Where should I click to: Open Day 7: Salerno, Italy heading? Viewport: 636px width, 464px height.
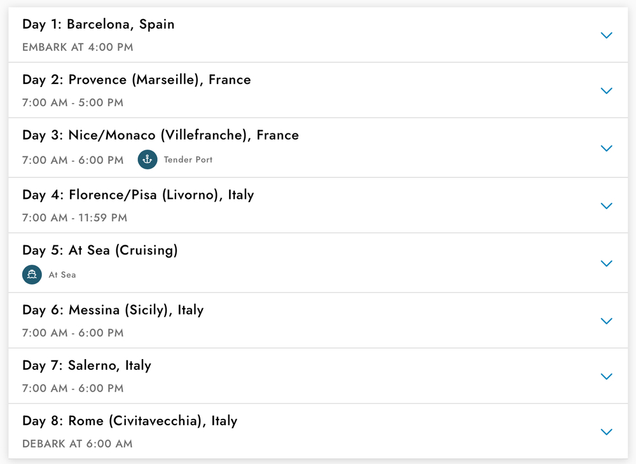pyautogui.click(x=86, y=365)
